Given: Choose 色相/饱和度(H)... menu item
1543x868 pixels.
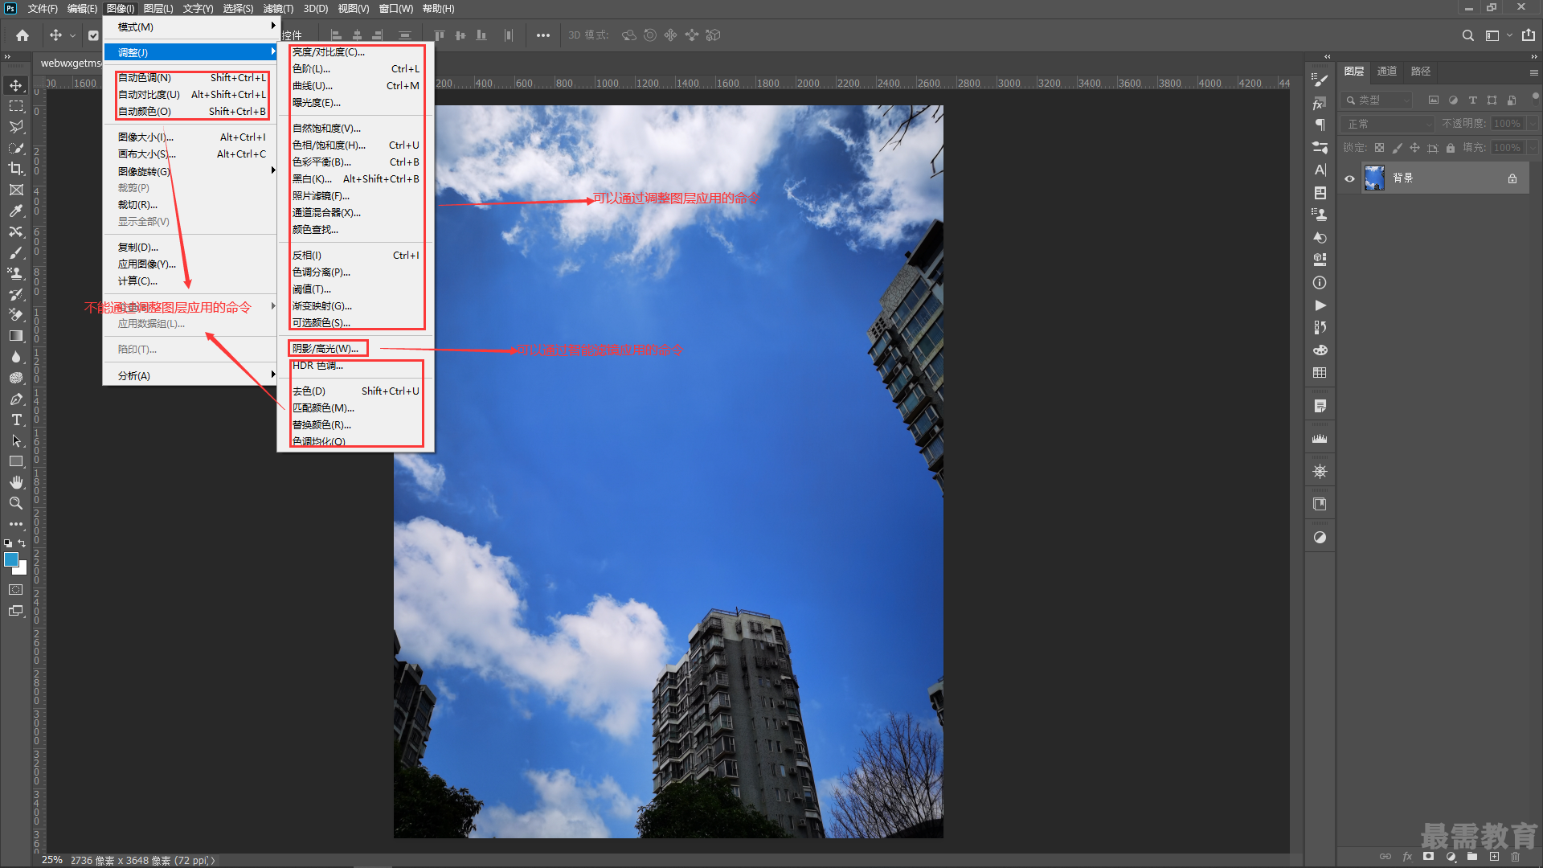Looking at the screenshot, I should pyautogui.click(x=355, y=145).
